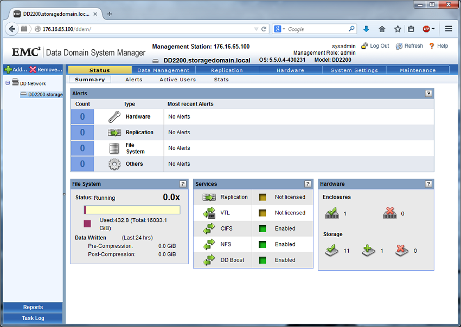461x327 pixels.
Task: Collapse the DD Network tree node
Action: (x=8, y=83)
